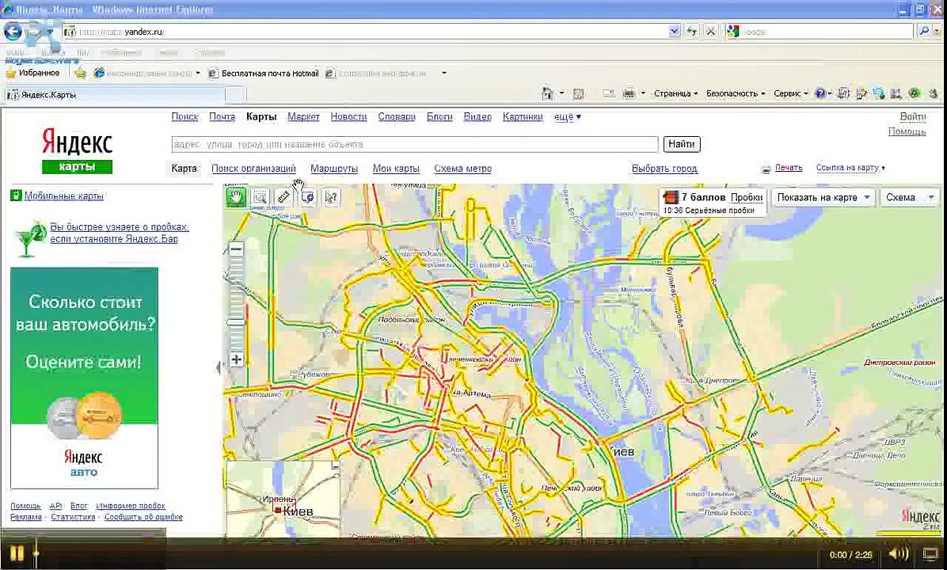Collapse the Kiev overview minimap
The width and height of the screenshot is (947, 570).
point(335,465)
